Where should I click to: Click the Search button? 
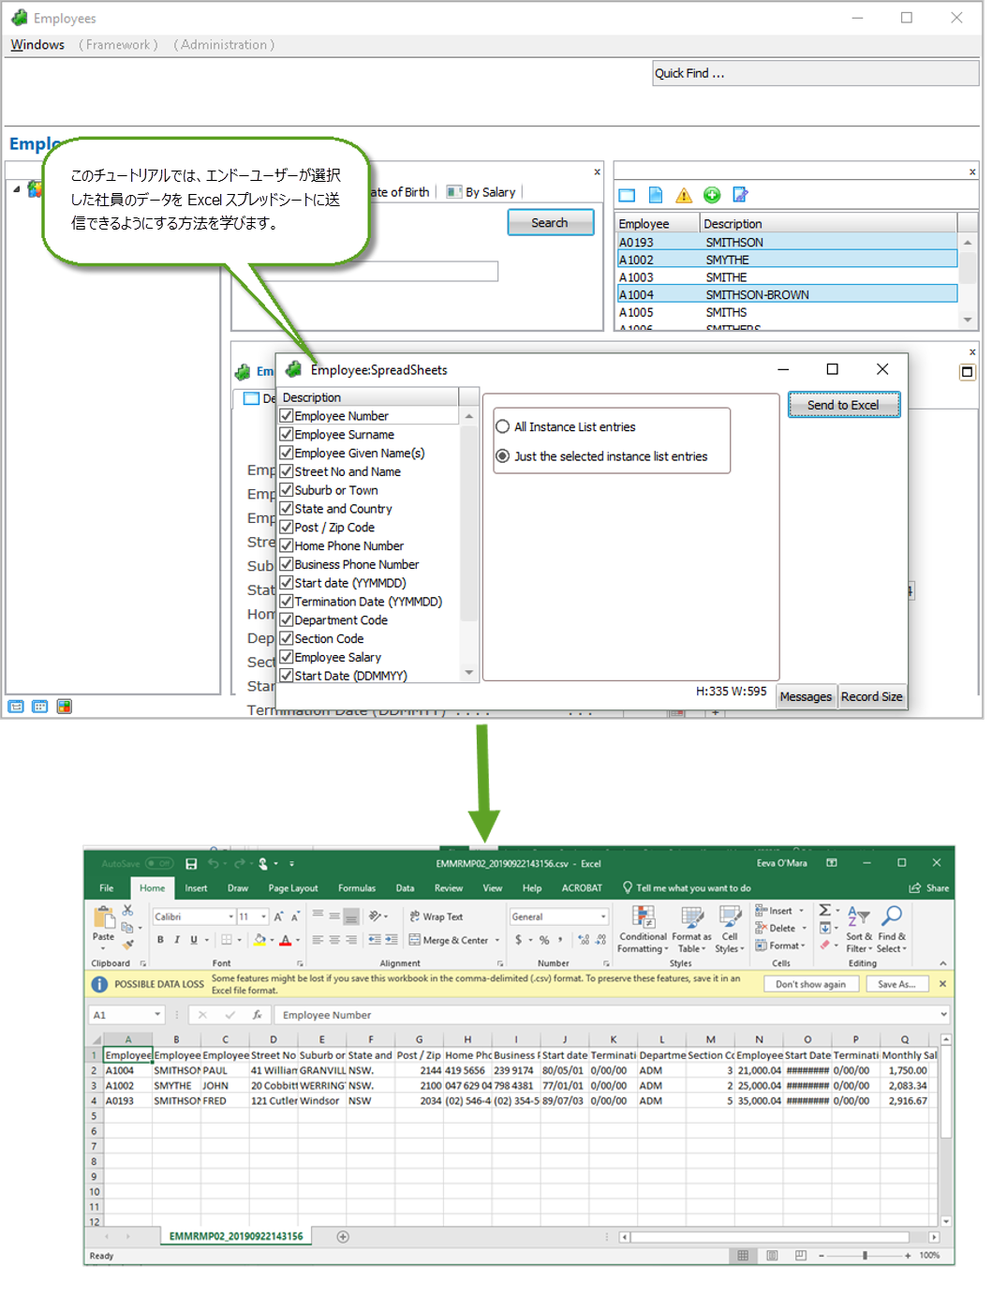[x=550, y=222]
